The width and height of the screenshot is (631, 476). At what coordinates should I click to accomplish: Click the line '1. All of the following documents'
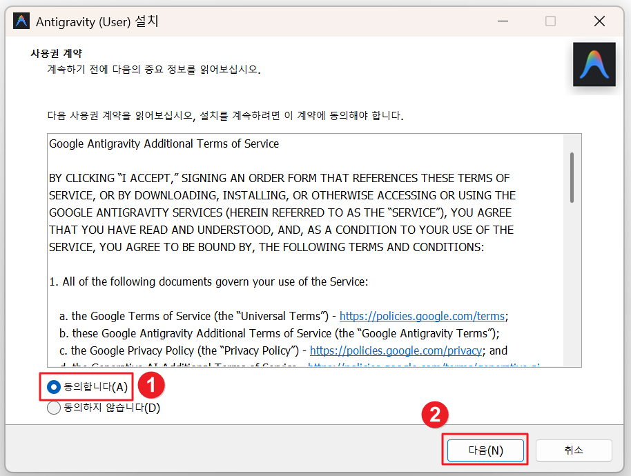click(208, 282)
